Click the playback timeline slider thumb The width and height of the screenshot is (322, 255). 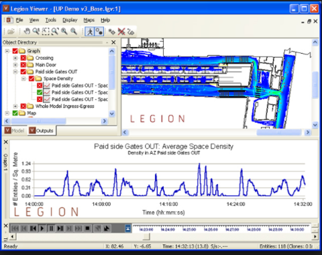tap(146, 236)
